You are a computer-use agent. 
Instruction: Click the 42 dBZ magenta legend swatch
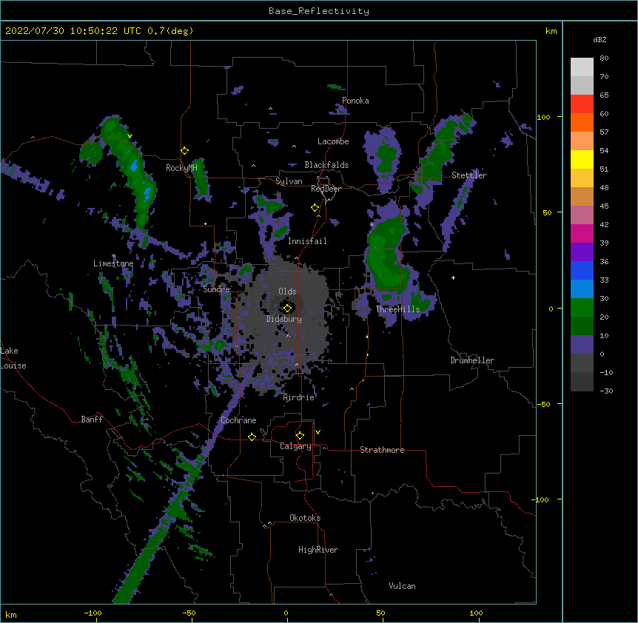coord(582,233)
